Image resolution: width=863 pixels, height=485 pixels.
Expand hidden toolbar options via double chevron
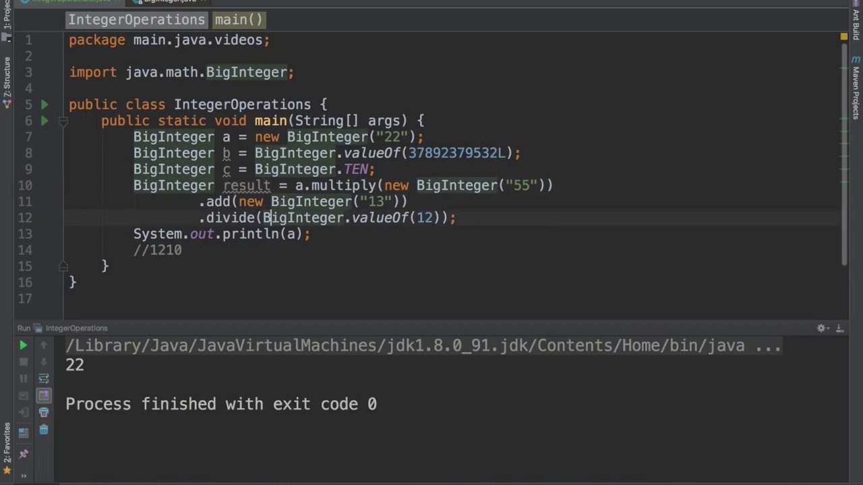pos(22,475)
